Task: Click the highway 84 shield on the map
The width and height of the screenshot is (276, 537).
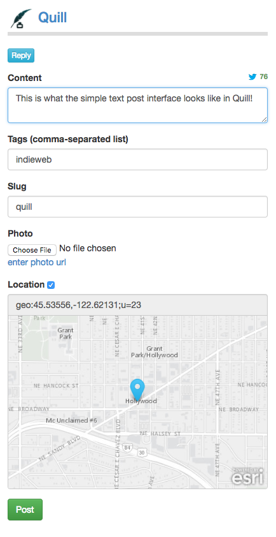Action: click(128, 447)
